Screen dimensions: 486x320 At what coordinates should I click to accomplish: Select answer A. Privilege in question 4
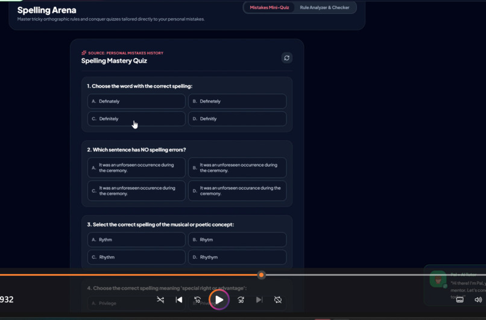136,303
